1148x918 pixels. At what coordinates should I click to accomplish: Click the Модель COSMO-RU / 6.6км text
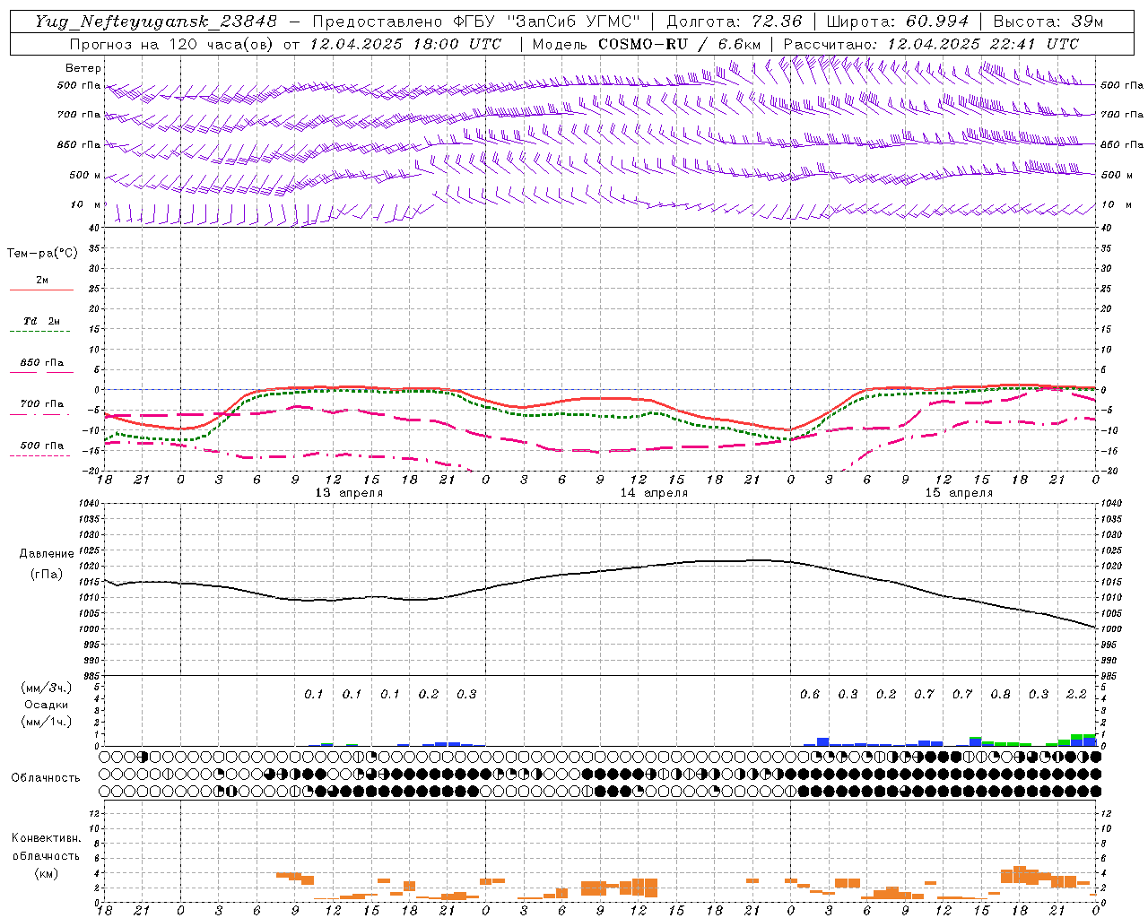pos(647,44)
